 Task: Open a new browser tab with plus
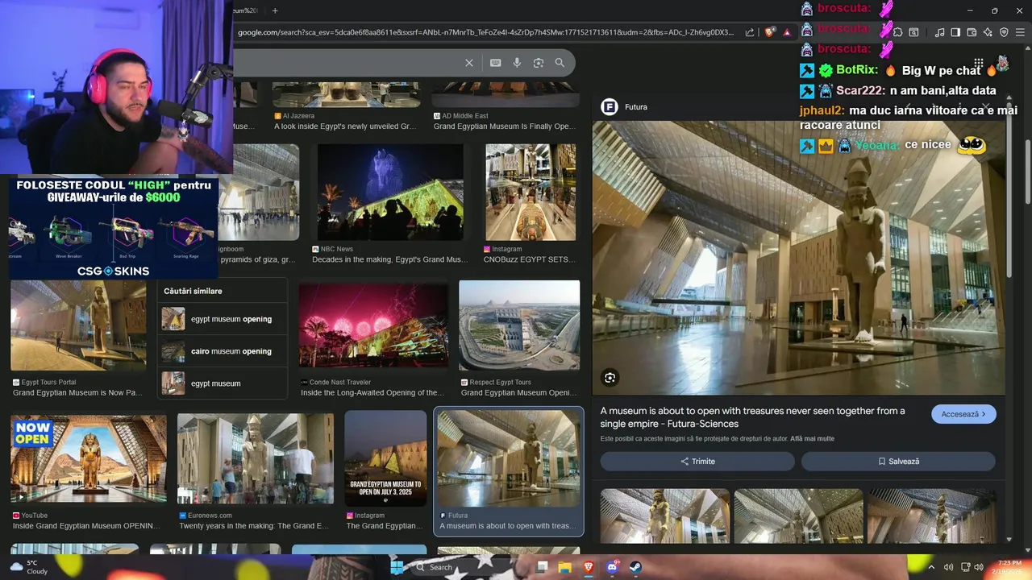pos(275,10)
